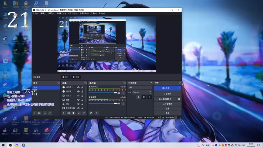Pop out the Scenes dock panel
263x148 pixels.
tap(59, 83)
